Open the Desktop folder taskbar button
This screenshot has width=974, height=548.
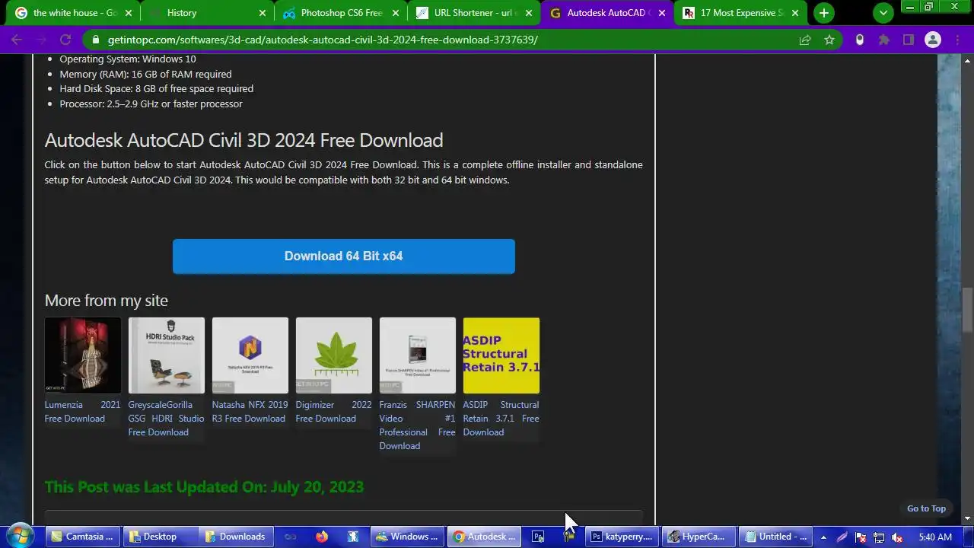pos(161,537)
